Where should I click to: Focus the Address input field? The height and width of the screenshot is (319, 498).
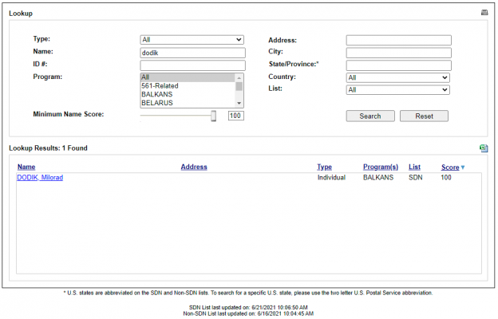coord(398,40)
